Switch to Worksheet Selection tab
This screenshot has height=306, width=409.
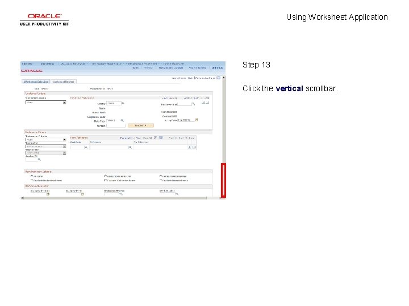coord(36,82)
